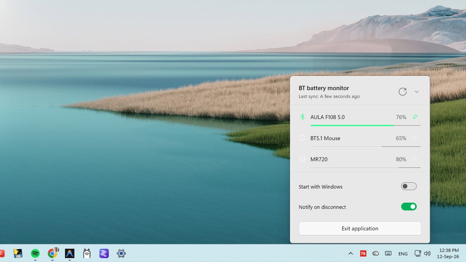
Task: Click the MR720 battery bar
Action: pyautogui.click(x=365, y=168)
